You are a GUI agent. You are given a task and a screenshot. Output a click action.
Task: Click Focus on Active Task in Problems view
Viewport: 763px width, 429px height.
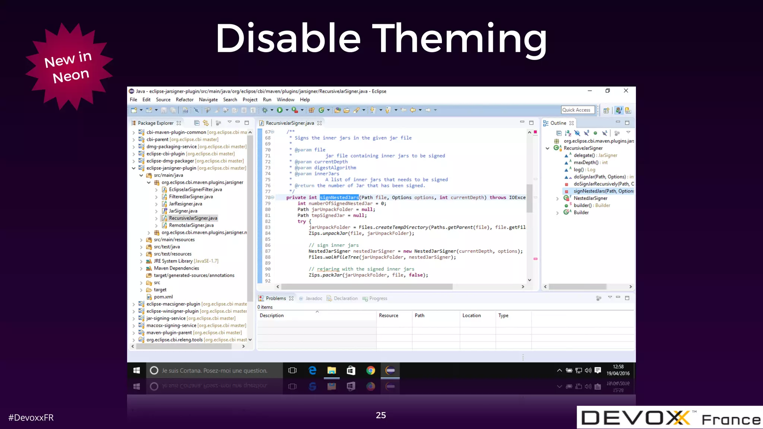599,298
